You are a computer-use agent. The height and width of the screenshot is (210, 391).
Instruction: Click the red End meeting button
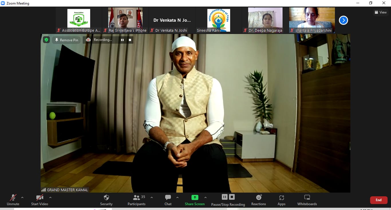pyautogui.click(x=378, y=200)
